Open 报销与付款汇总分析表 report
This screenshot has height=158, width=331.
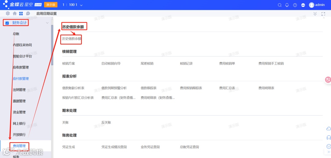point(78,98)
